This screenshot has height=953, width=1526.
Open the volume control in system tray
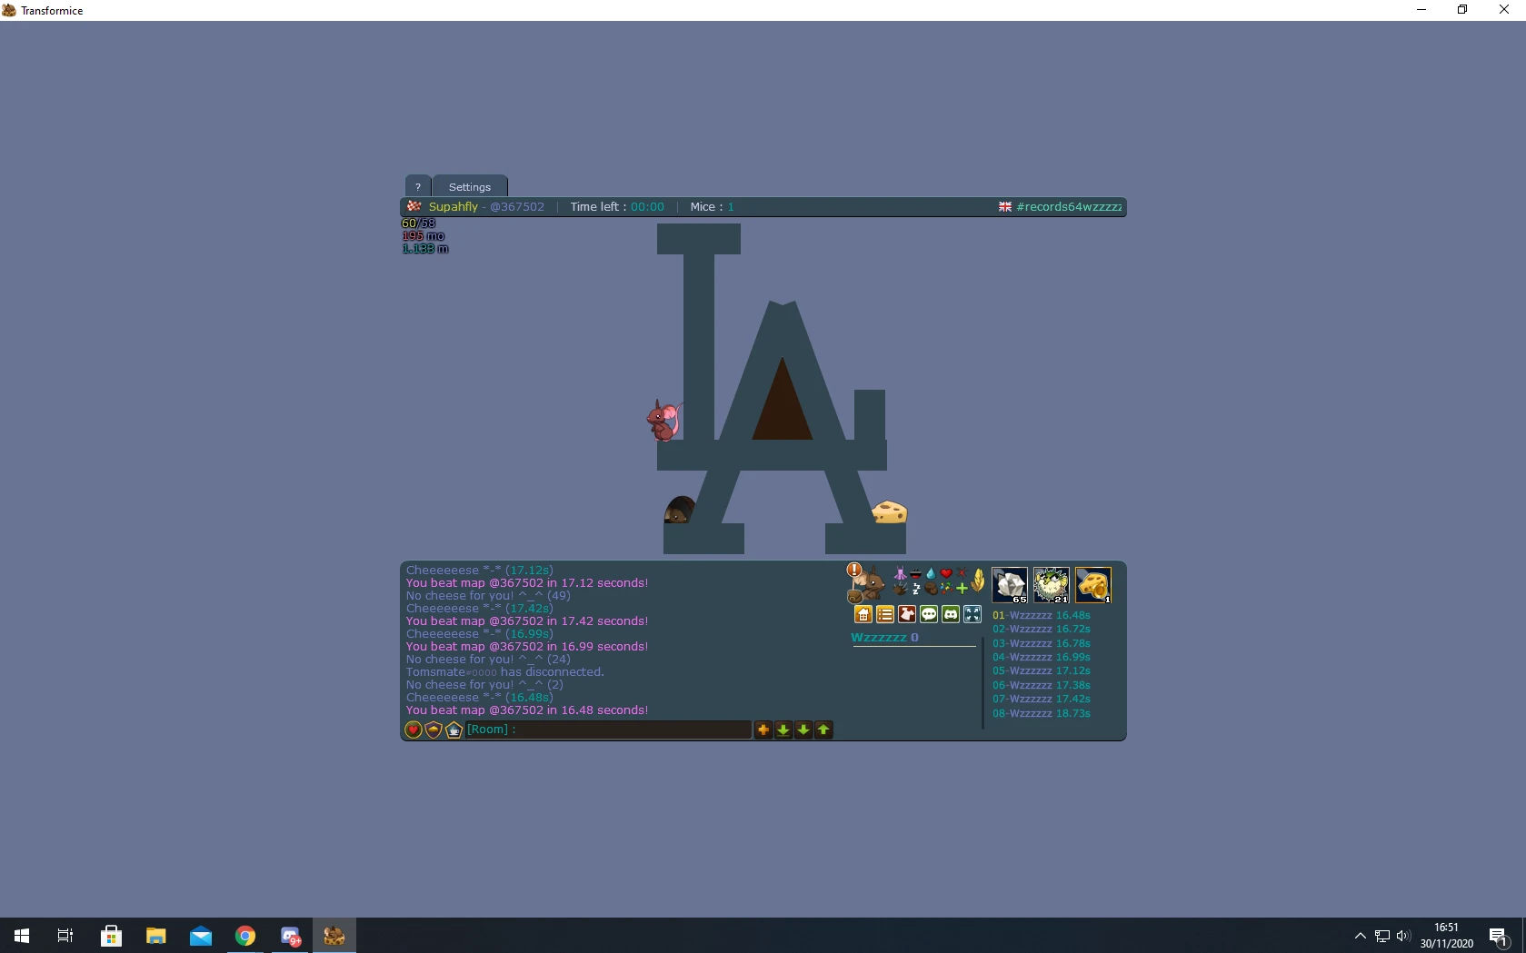(1403, 936)
